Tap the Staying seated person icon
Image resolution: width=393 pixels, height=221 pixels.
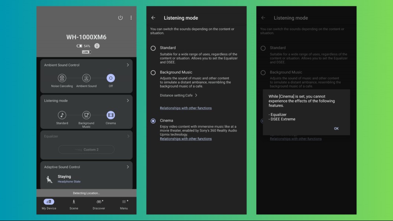click(50, 179)
